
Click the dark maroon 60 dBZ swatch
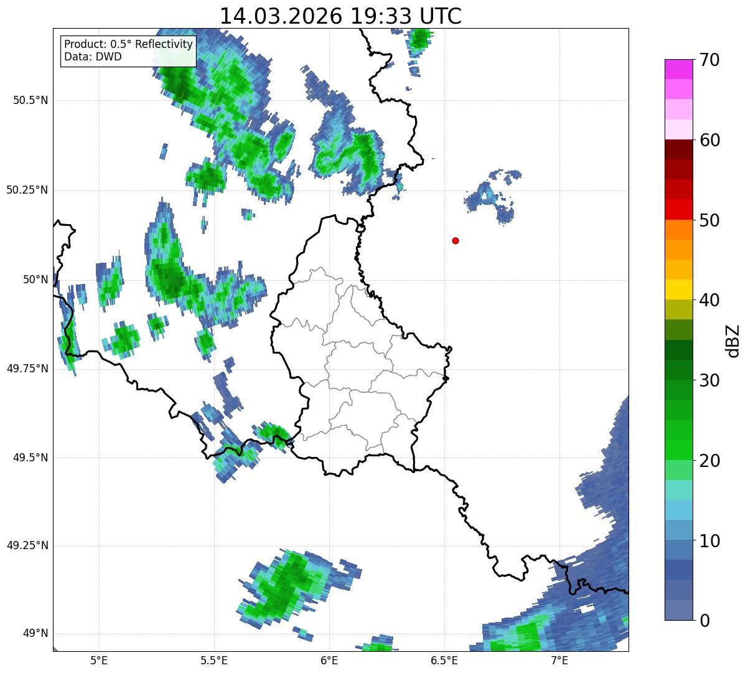[680, 149]
